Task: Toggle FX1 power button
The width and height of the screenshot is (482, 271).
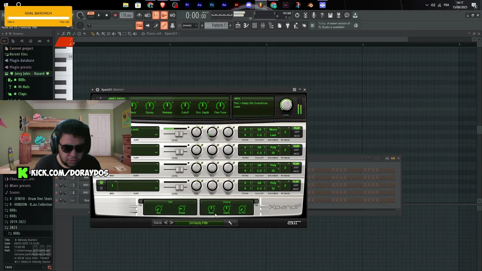Action: 141,201
